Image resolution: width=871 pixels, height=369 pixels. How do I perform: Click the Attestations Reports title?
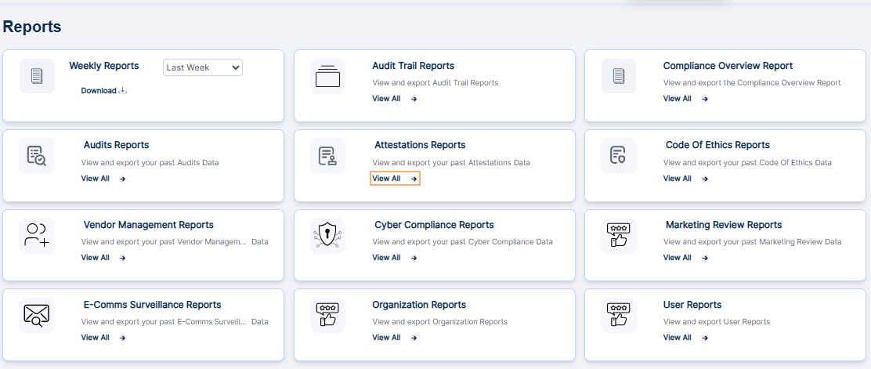(420, 145)
